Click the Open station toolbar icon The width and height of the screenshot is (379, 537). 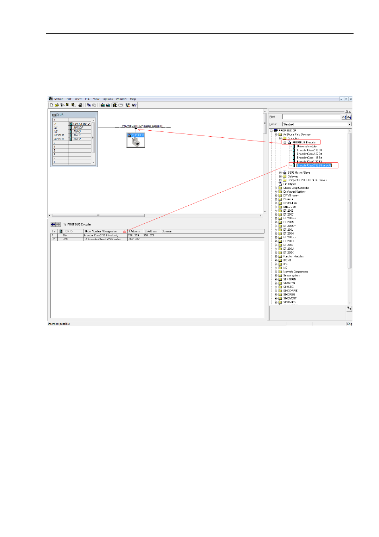(56, 105)
